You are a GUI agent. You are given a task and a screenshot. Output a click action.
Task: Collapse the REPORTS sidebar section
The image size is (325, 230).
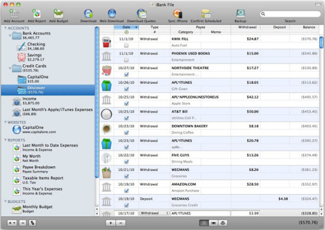coord(5,140)
